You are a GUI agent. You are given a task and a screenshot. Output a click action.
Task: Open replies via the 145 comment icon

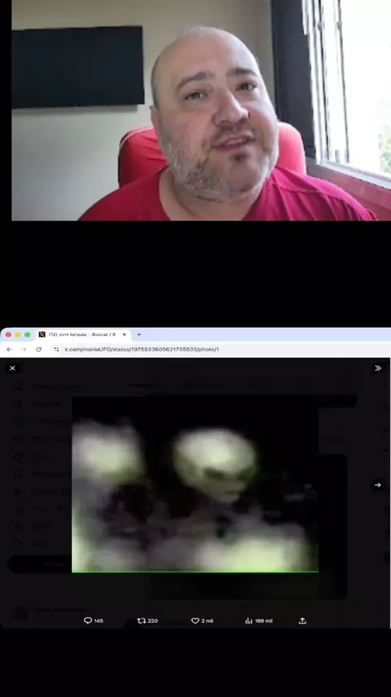93,620
